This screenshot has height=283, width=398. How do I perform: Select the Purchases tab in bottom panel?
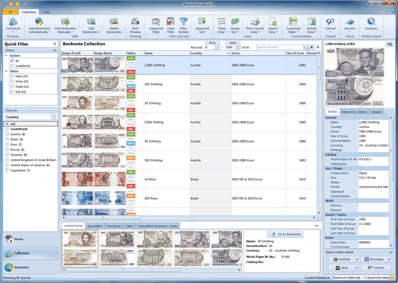114,225
